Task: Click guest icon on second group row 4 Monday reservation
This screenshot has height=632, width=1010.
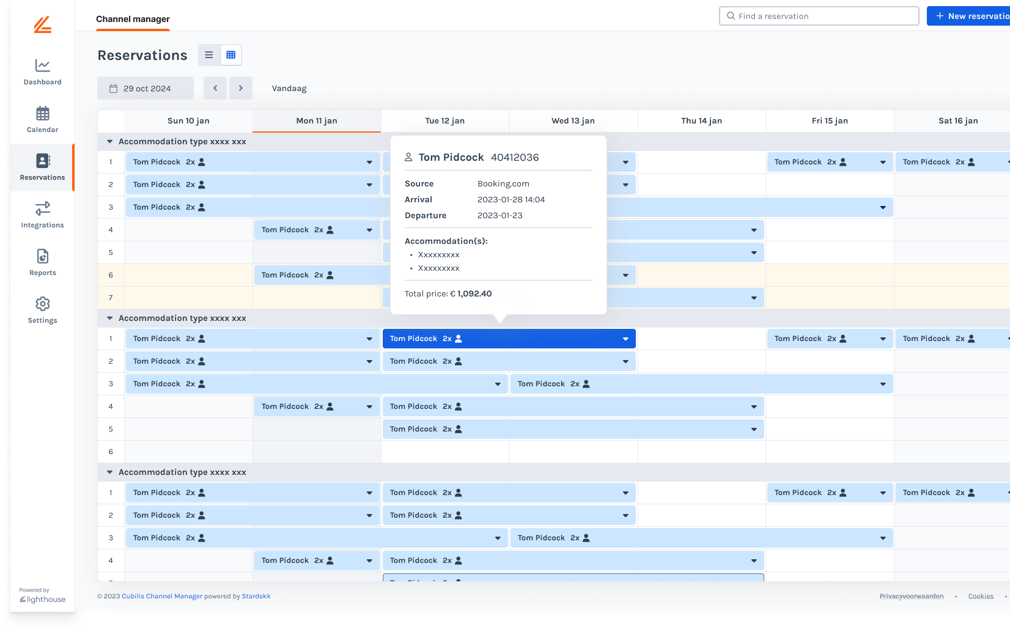Action: (330, 406)
